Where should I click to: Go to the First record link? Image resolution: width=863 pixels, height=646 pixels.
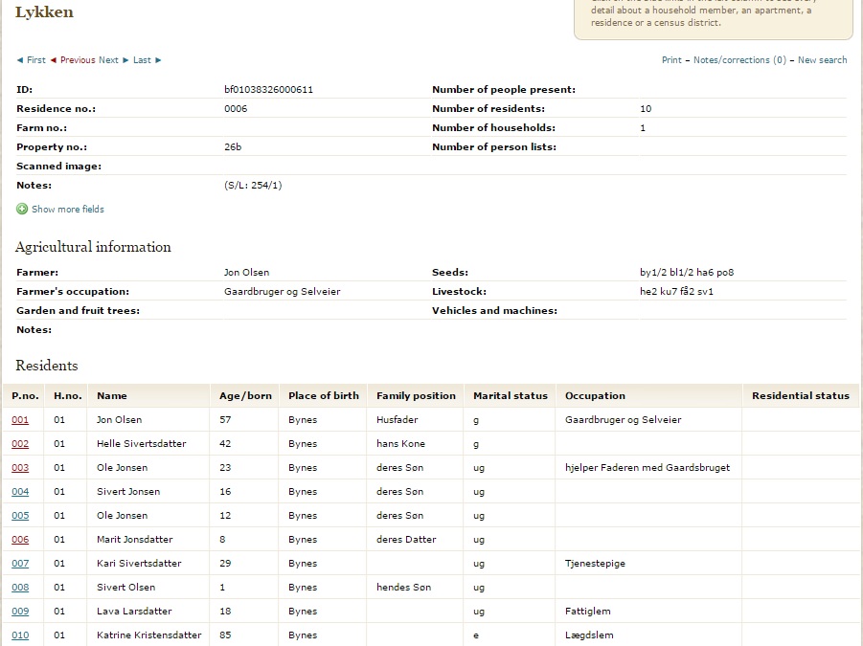coord(36,60)
